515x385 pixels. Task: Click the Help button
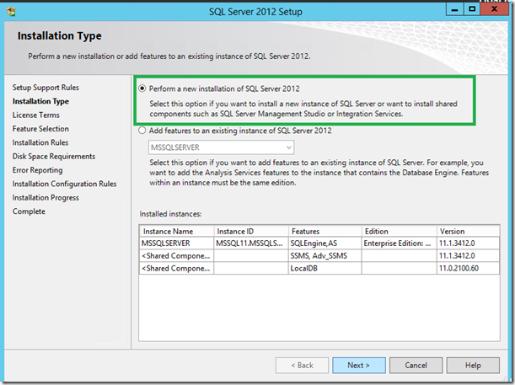point(473,366)
